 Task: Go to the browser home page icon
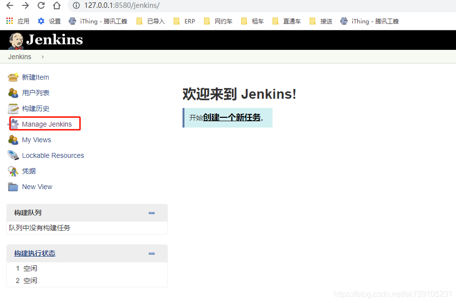(57, 5)
